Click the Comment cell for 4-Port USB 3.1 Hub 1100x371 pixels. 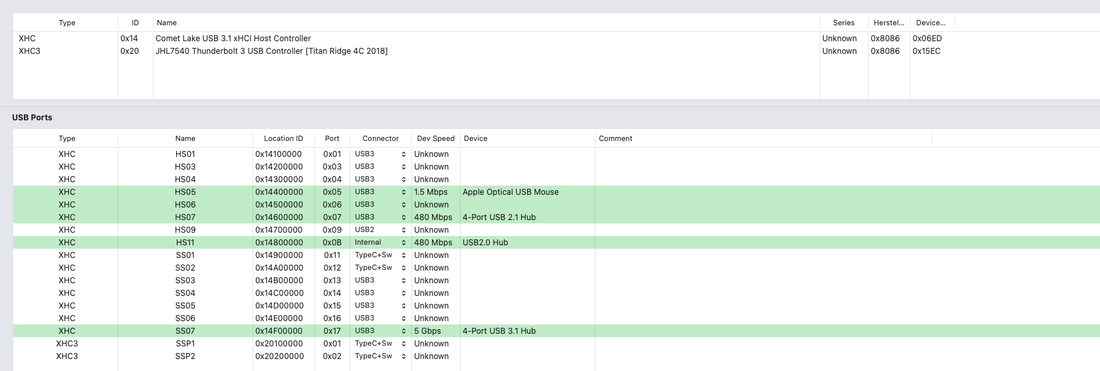click(763, 331)
